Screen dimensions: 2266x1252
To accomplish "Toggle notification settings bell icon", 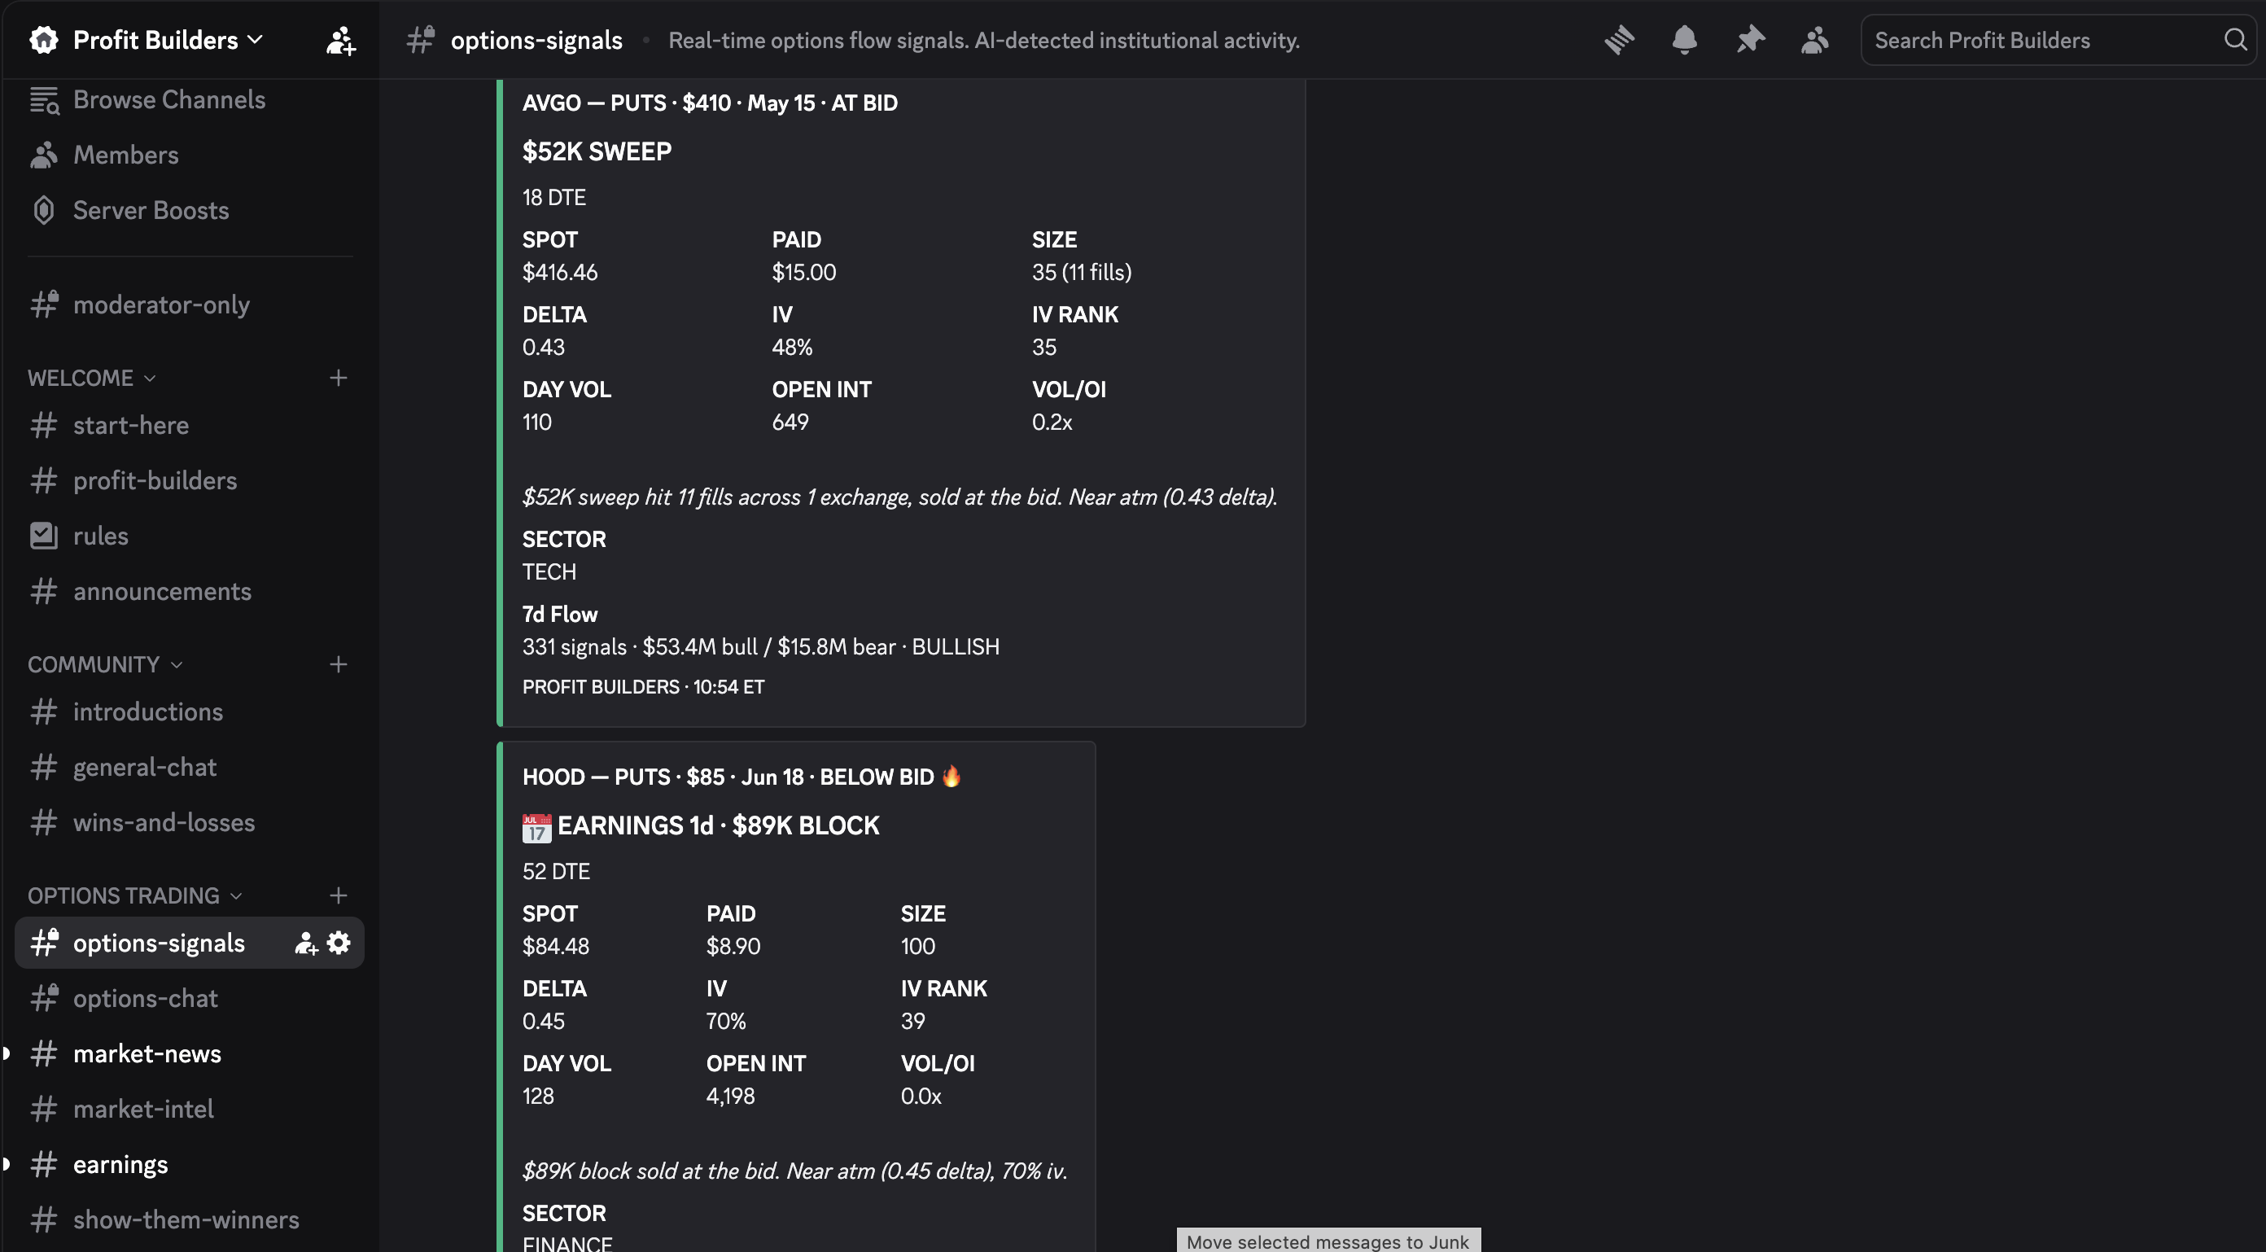I will [1684, 40].
